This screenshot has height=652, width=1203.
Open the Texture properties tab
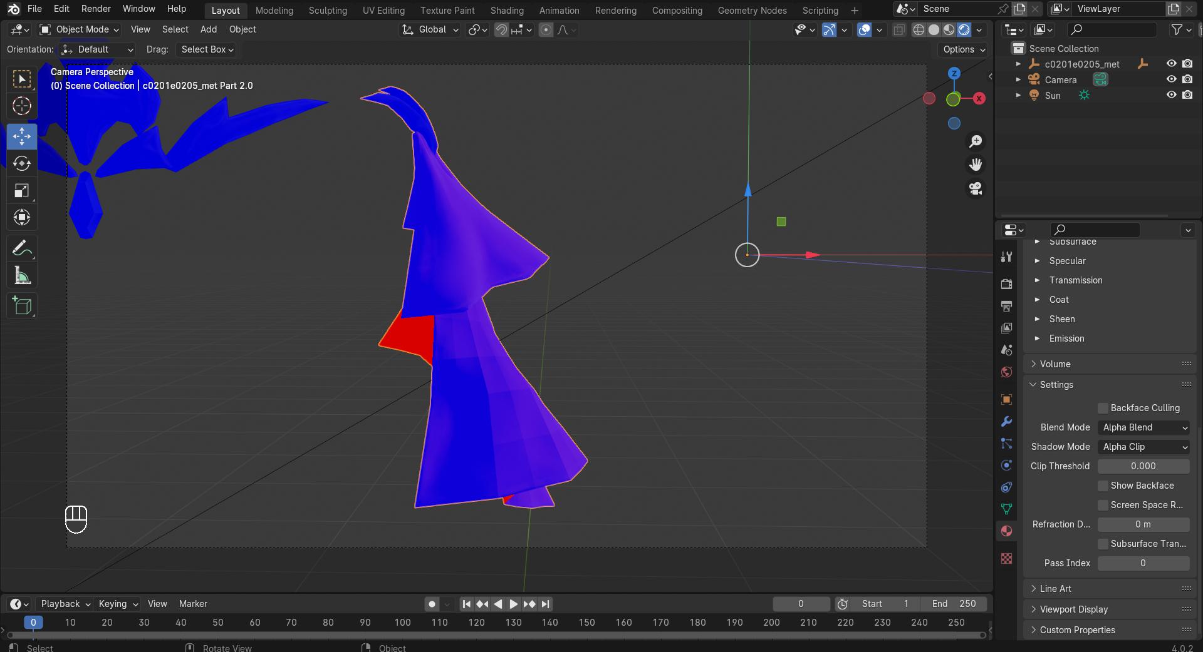(x=1006, y=559)
